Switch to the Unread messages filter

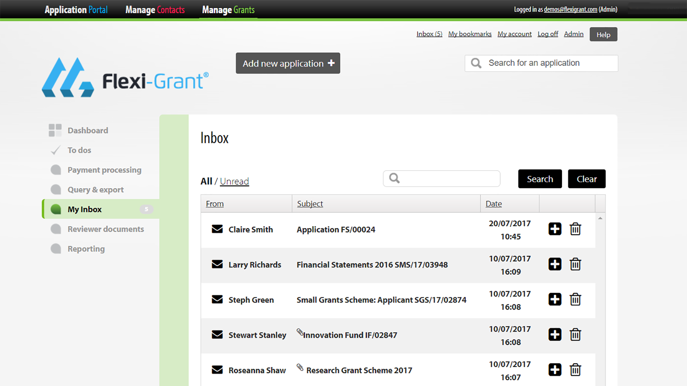234,181
